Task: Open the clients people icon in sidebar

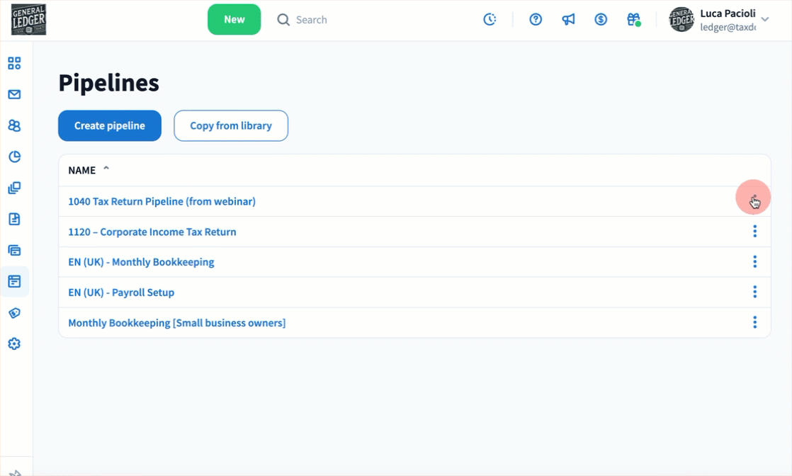Action: pos(14,126)
